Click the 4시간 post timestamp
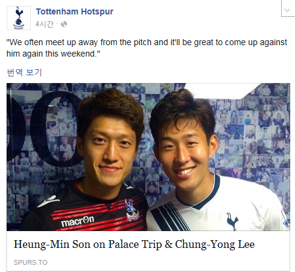Viewport: 295px width, 272px height. click(45, 24)
